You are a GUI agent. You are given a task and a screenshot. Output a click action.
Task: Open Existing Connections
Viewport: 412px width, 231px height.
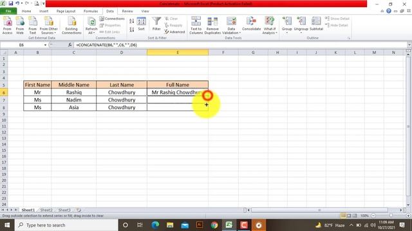point(71,25)
